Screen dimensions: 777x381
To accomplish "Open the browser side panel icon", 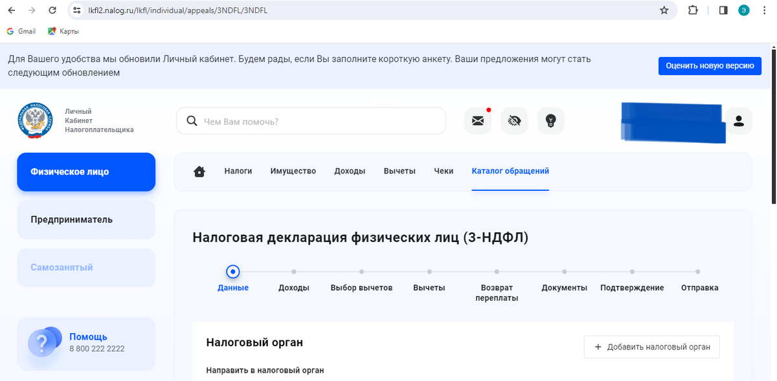I will [723, 10].
